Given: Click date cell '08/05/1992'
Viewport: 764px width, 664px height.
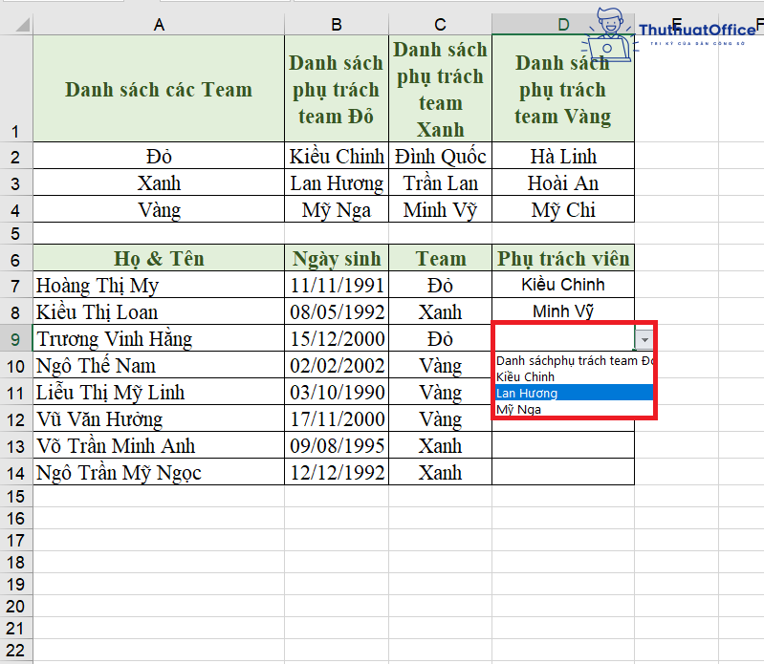Looking at the screenshot, I should click(x=337, y=311).
